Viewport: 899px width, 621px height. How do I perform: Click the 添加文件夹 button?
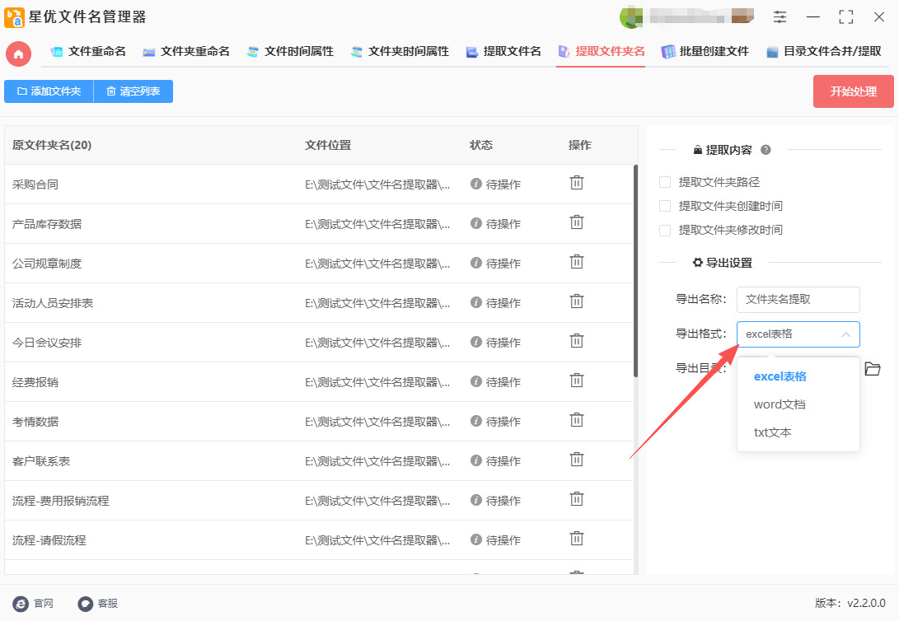pos(49,91)
